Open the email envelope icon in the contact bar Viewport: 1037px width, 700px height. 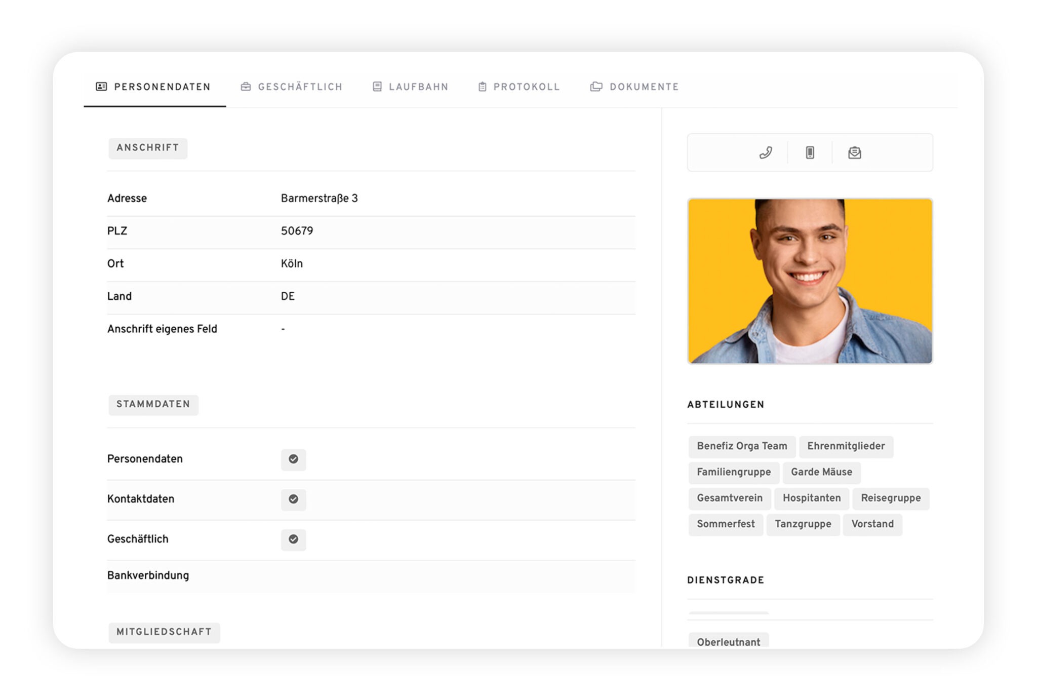pos(855,152)
